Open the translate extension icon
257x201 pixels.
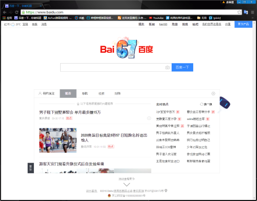(x=246, y=12)
